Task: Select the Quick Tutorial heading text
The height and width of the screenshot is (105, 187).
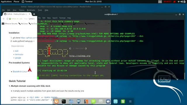Action: pos(17,81)
